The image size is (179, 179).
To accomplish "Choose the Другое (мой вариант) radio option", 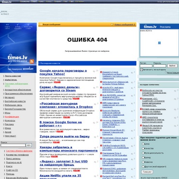I will tap(143, 166).
